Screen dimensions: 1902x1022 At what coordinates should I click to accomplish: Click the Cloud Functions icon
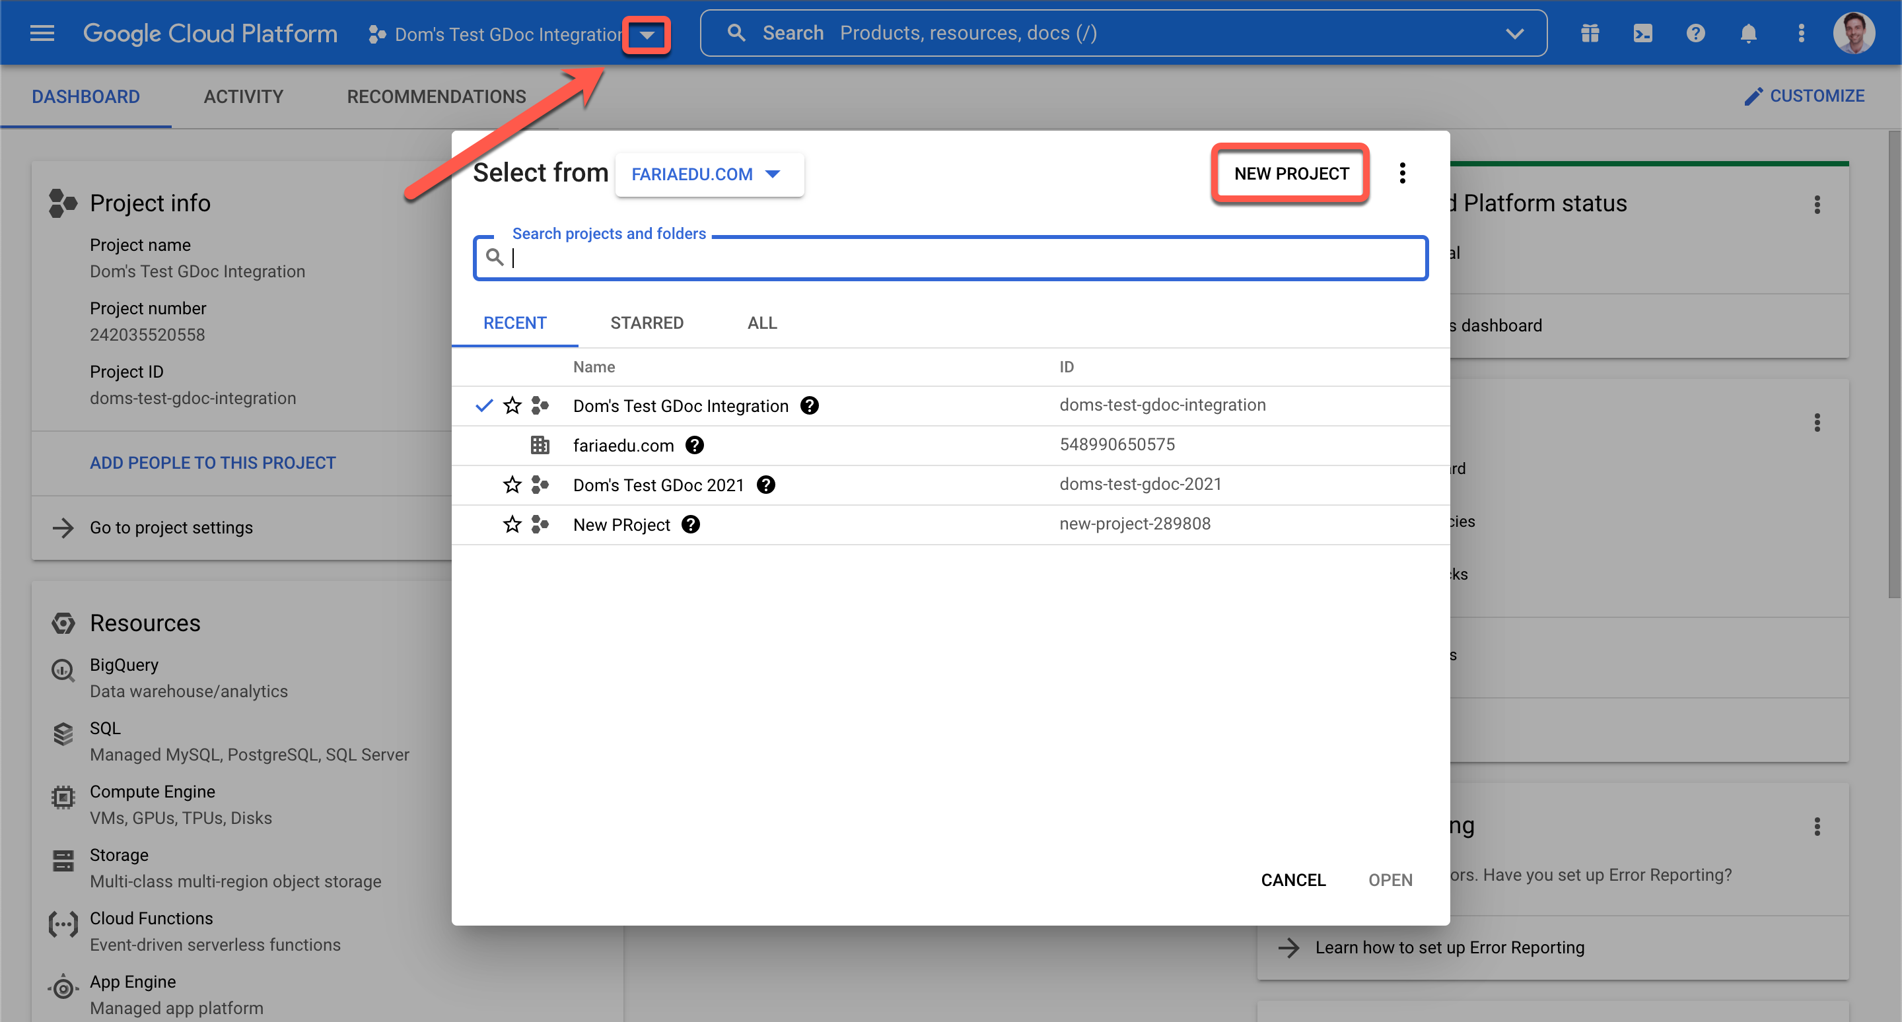[63, 924]
